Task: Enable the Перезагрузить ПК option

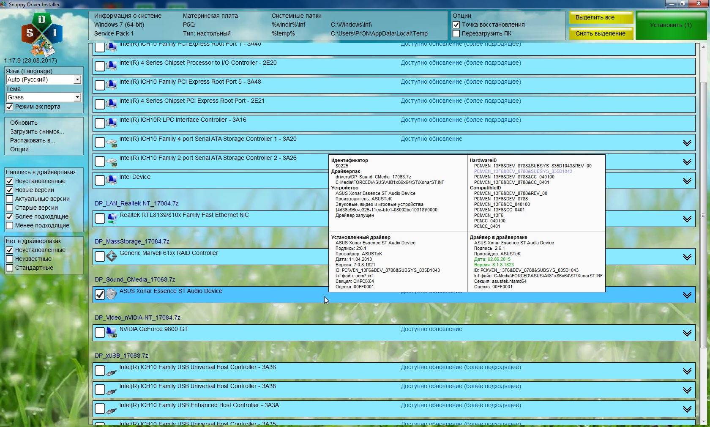Action: pos(456,33)
